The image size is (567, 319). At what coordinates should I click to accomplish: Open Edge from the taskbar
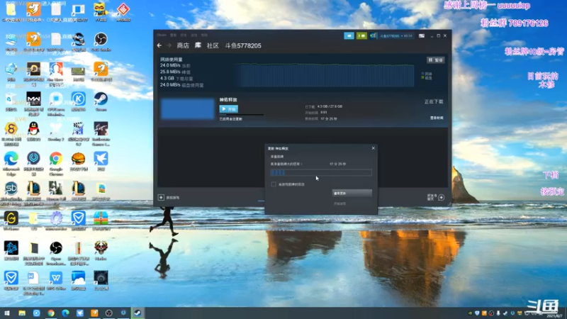65,313
